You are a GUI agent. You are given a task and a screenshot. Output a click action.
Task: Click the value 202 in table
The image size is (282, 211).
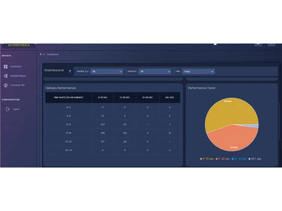103,124
